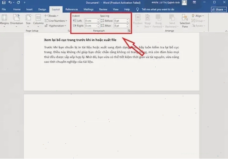Click the Position button
Viewport: 228px width, 159px height.
coord(138,21)
